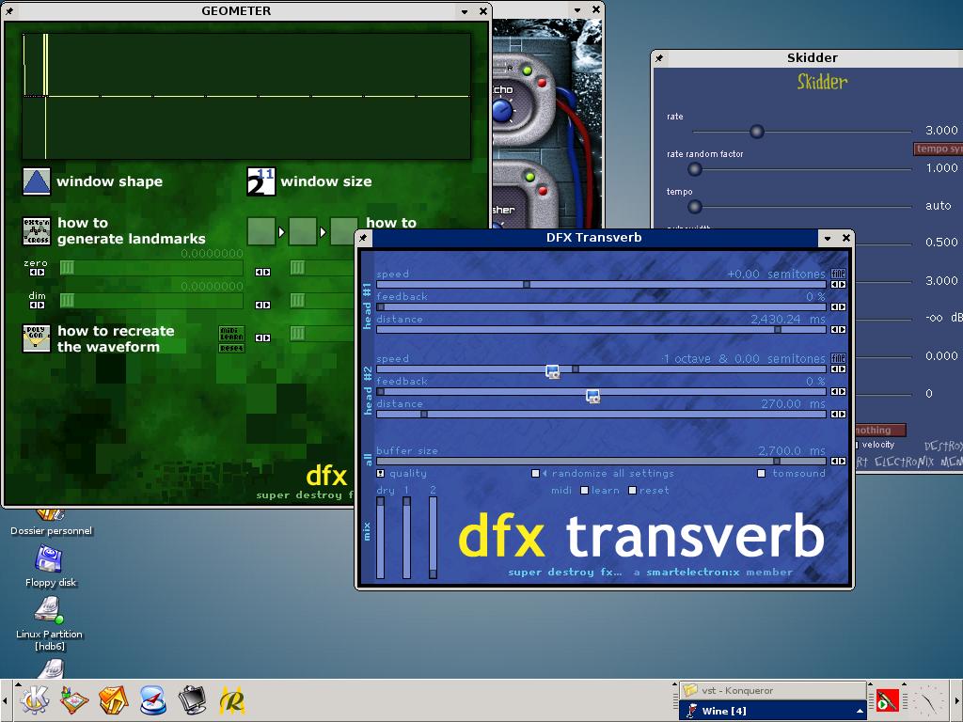Select the second empty operation box in Geometer
The height and width of the screenshot is (722, 963).
[303, 231]
